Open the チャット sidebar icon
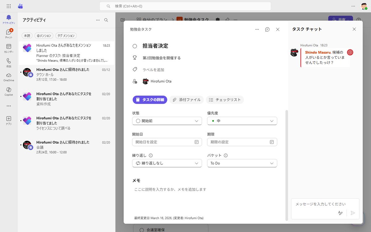The image size is (371, 232). pos(8,32)
